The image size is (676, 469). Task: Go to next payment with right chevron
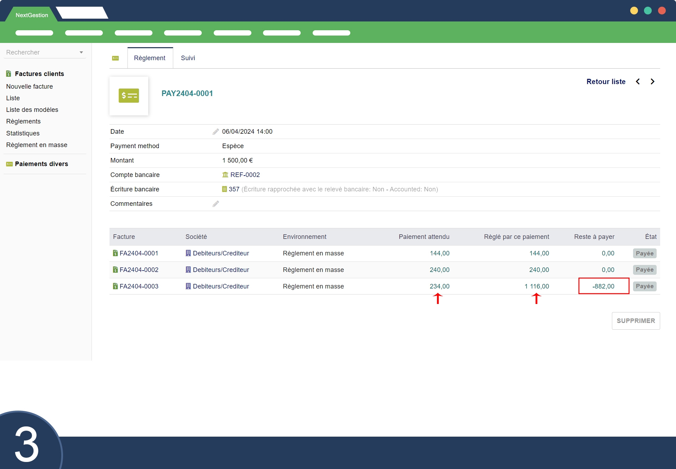652,82
